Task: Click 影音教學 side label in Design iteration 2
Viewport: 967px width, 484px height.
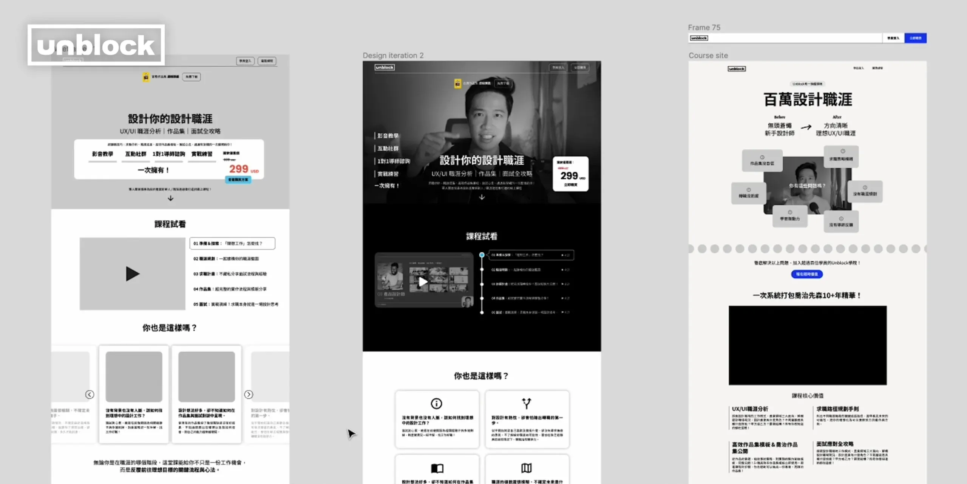Action: (x=388, y=136)
